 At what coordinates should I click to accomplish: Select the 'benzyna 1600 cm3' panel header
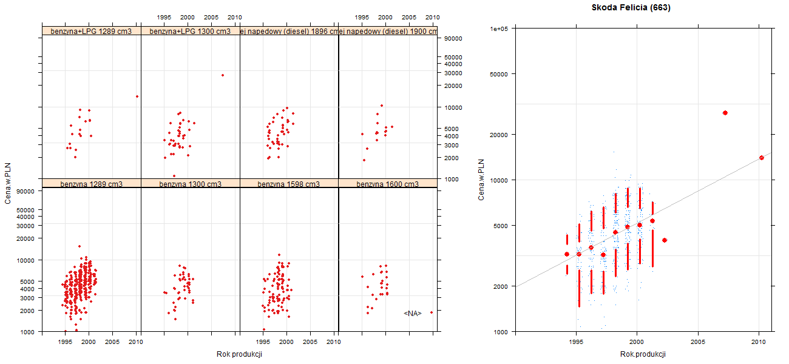[x=388, y=184]
